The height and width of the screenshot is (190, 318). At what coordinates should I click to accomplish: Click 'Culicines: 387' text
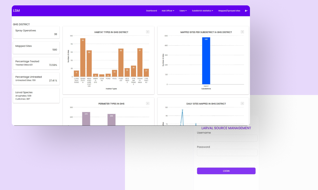[23, 99]
